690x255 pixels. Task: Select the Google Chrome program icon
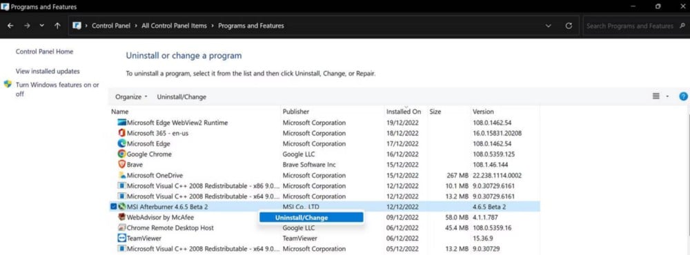(122, 154)
